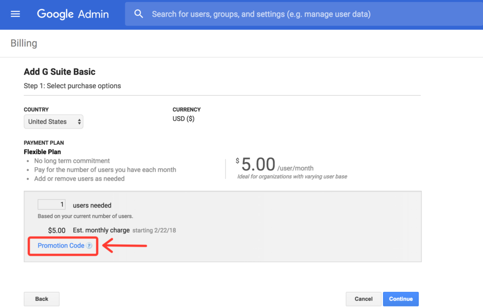
Task: Click the users needed number field
Action: [x=52, y=204]
